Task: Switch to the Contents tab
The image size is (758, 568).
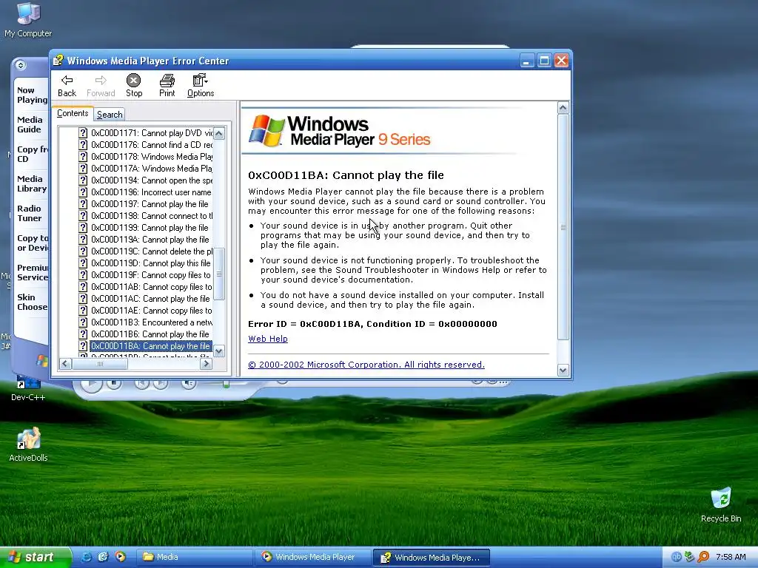Action: (73, 113)
